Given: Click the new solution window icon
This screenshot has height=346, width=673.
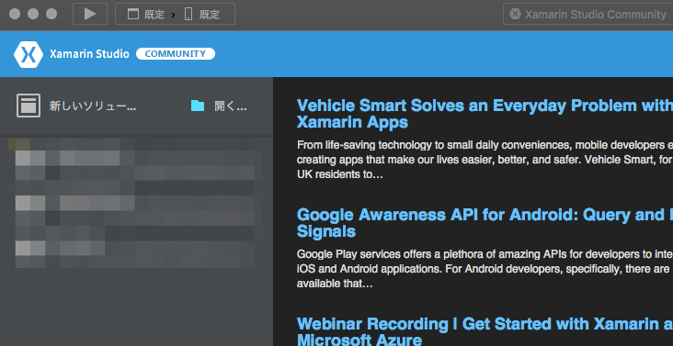Looking at the screenshot, I should tap(29, 106).
